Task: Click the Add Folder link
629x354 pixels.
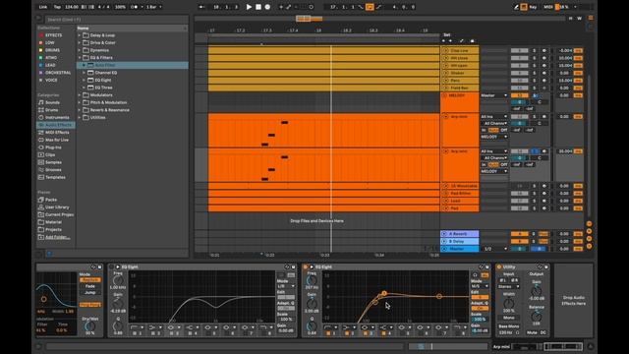Action: tap(57, 237)
